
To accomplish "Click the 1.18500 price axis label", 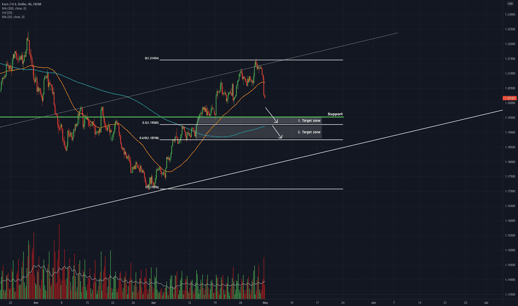I will click(x=510, y=147).
